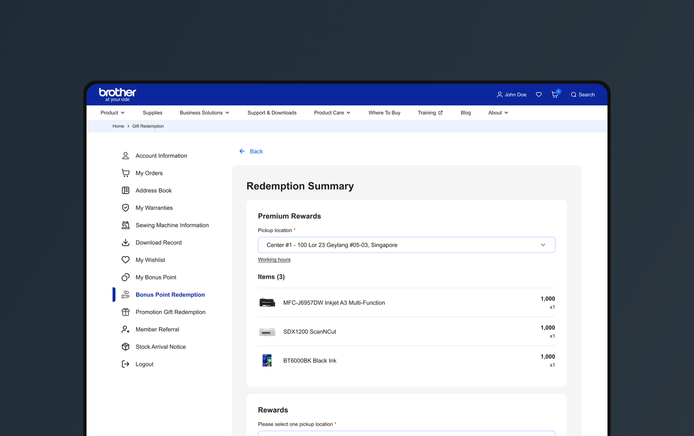The height and width of the screenshot is (436, 694).
Task: Click the Search magnifier icon
Action: pos(573,95)
